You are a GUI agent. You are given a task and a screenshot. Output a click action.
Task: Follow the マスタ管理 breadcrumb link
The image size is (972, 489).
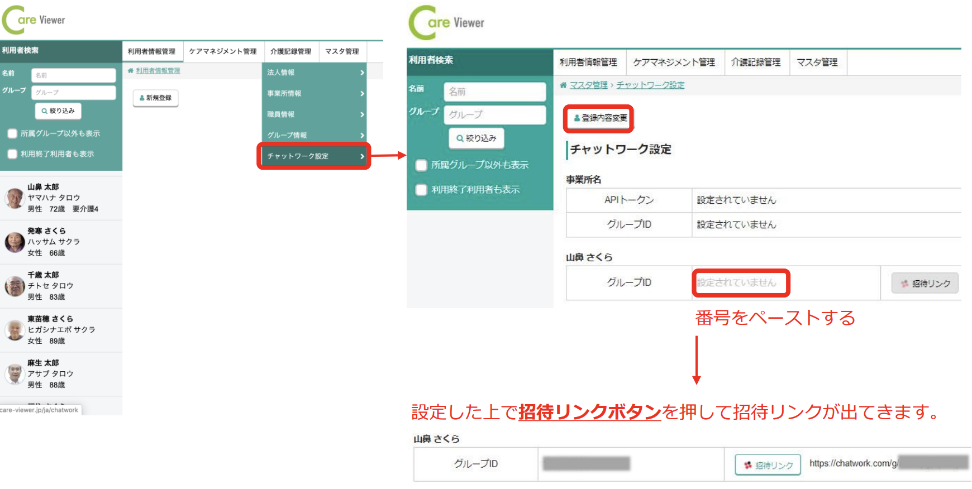589,85
